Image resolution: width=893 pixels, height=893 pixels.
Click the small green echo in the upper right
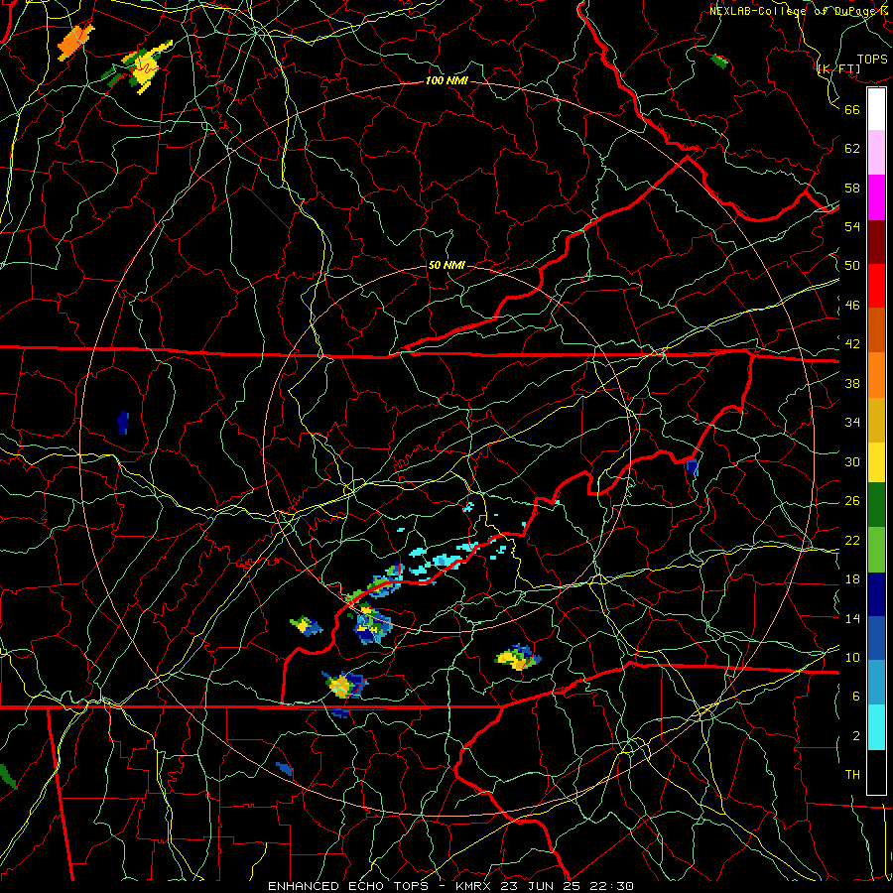(720, 61)
